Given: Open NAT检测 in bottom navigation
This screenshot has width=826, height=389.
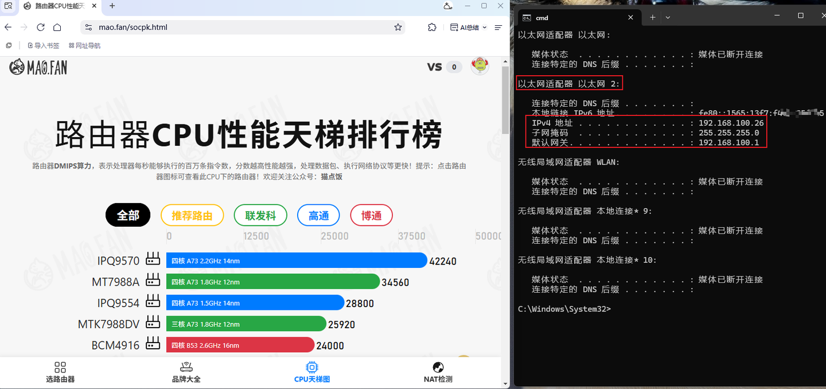Looking at the screenshot, I should (438, 372).
